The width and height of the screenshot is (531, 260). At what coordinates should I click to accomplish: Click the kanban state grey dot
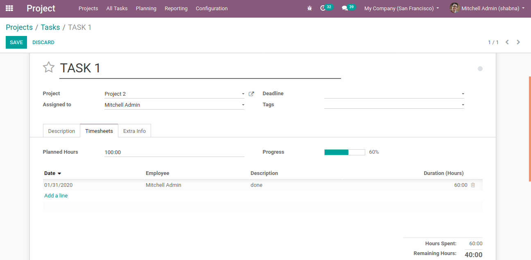480,69
